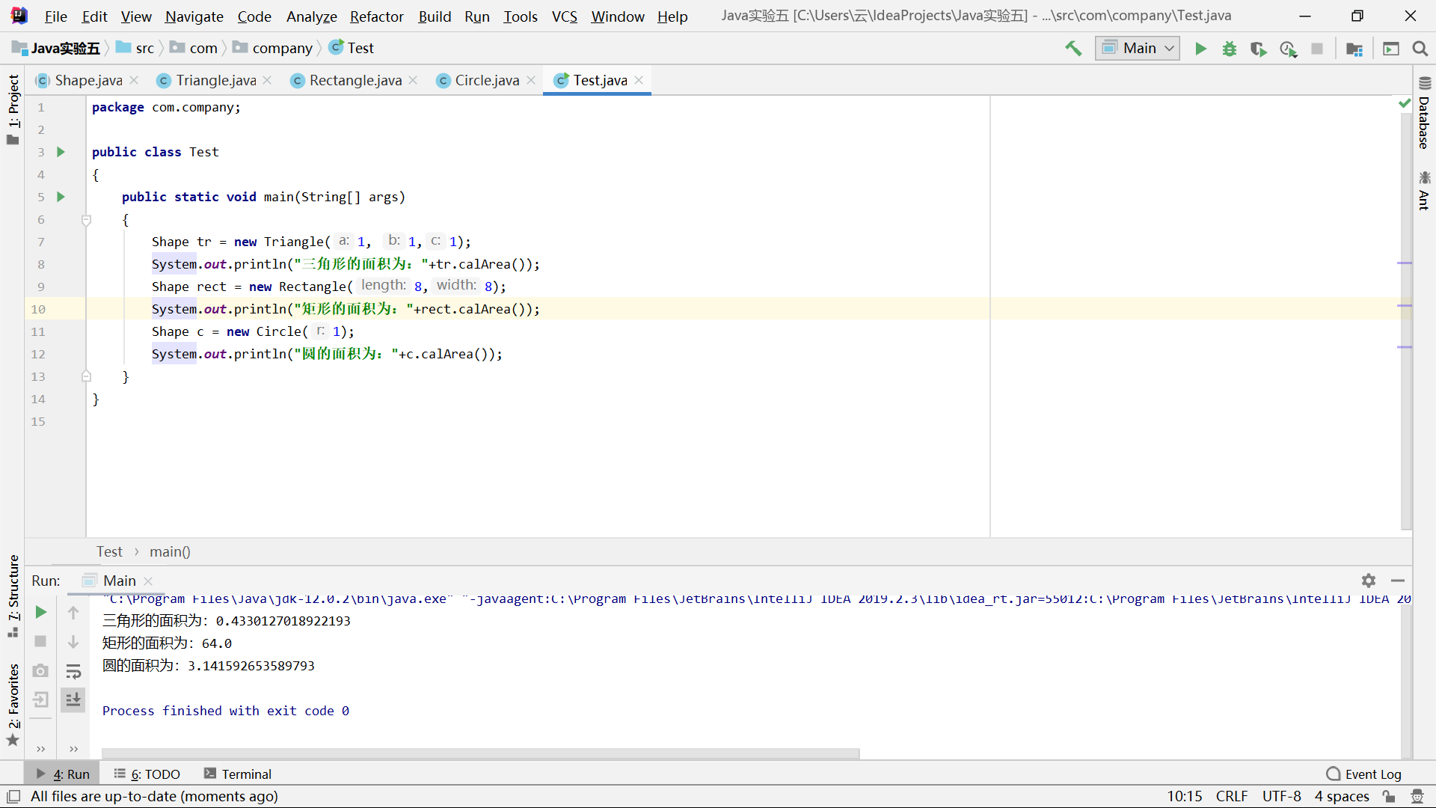The width and height of the screenshot is (1436, 808).
Task: Change line separator CRLF
Action: click(x=1232, y=796)
